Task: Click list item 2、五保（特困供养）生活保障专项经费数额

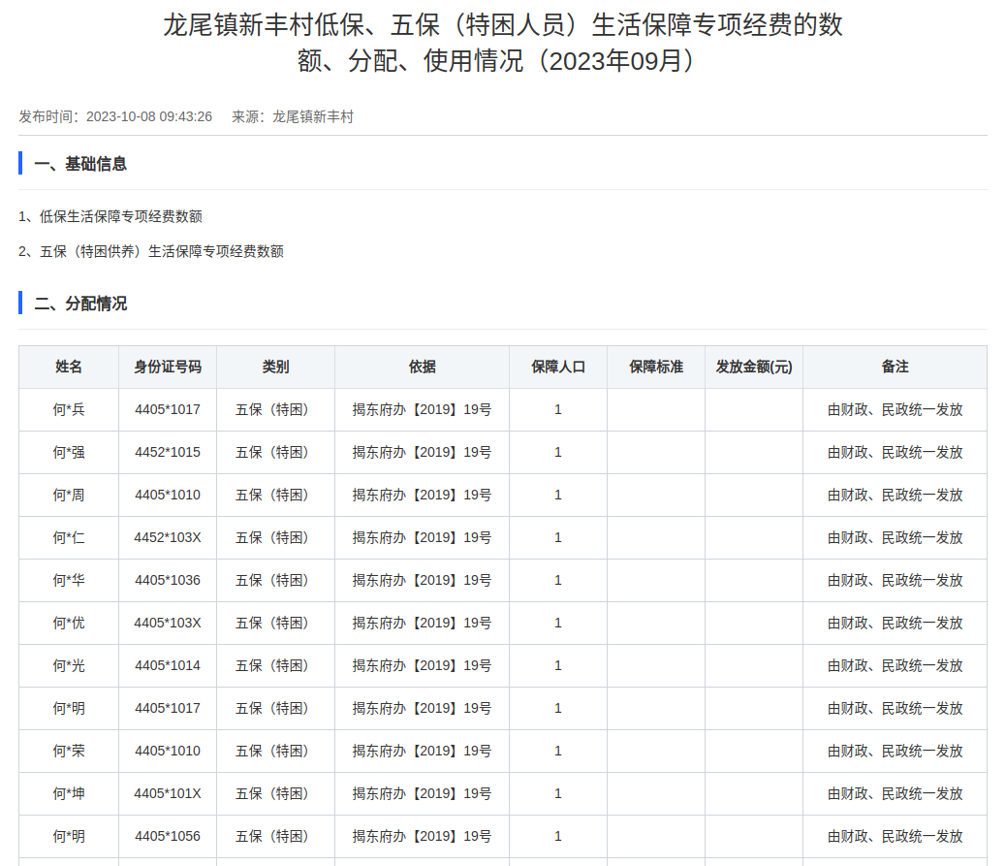Action: pyautogui.click(x=151, y=251)
